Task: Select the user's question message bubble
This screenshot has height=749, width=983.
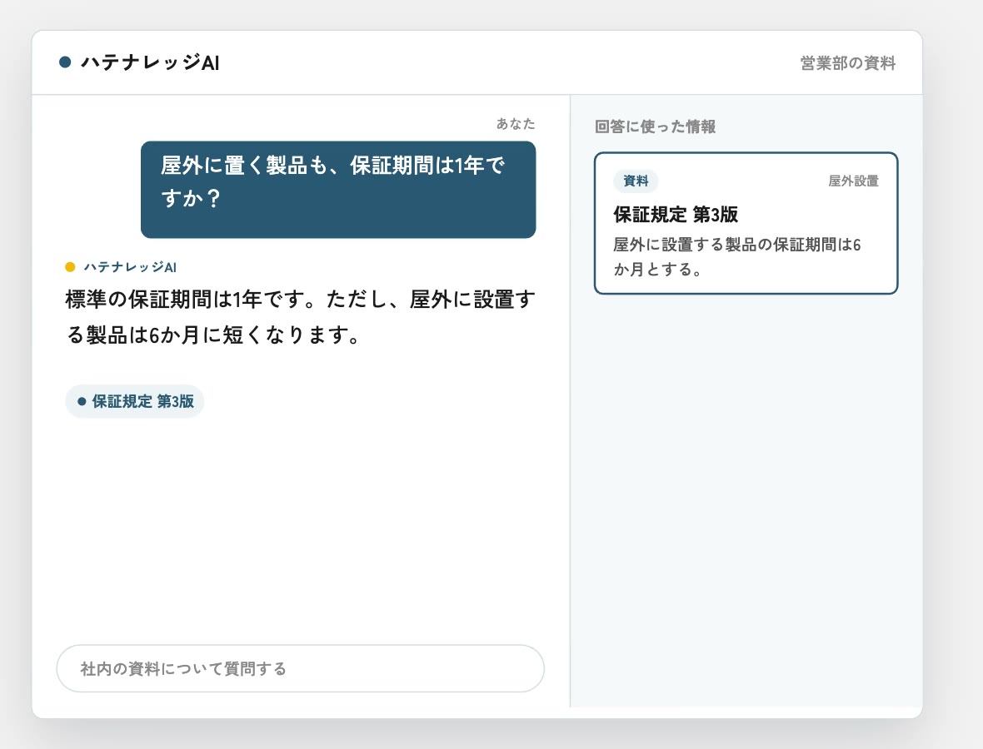Action: (338, 189)
